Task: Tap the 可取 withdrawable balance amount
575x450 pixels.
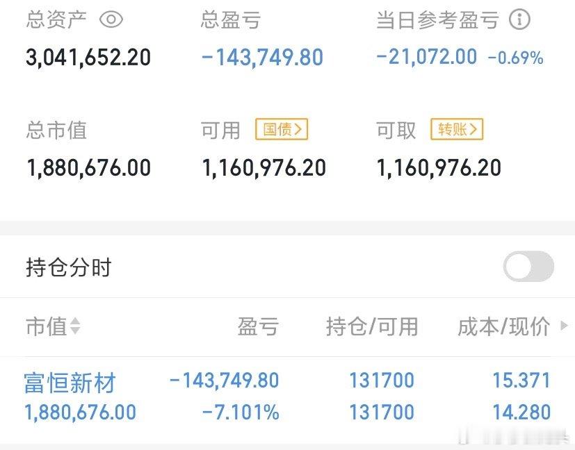Action: pos(439,167)
